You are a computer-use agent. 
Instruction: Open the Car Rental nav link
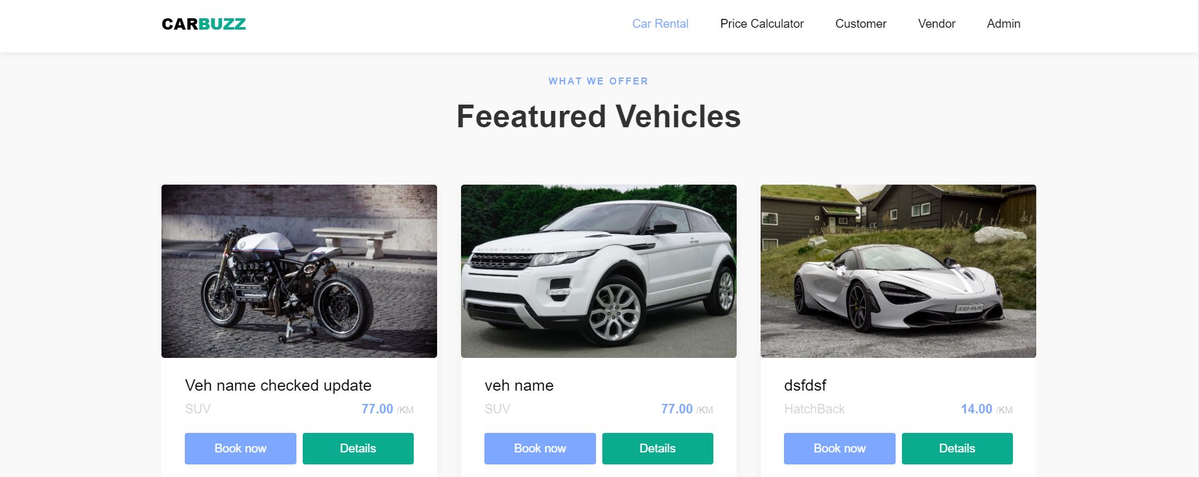pos(660,24)
